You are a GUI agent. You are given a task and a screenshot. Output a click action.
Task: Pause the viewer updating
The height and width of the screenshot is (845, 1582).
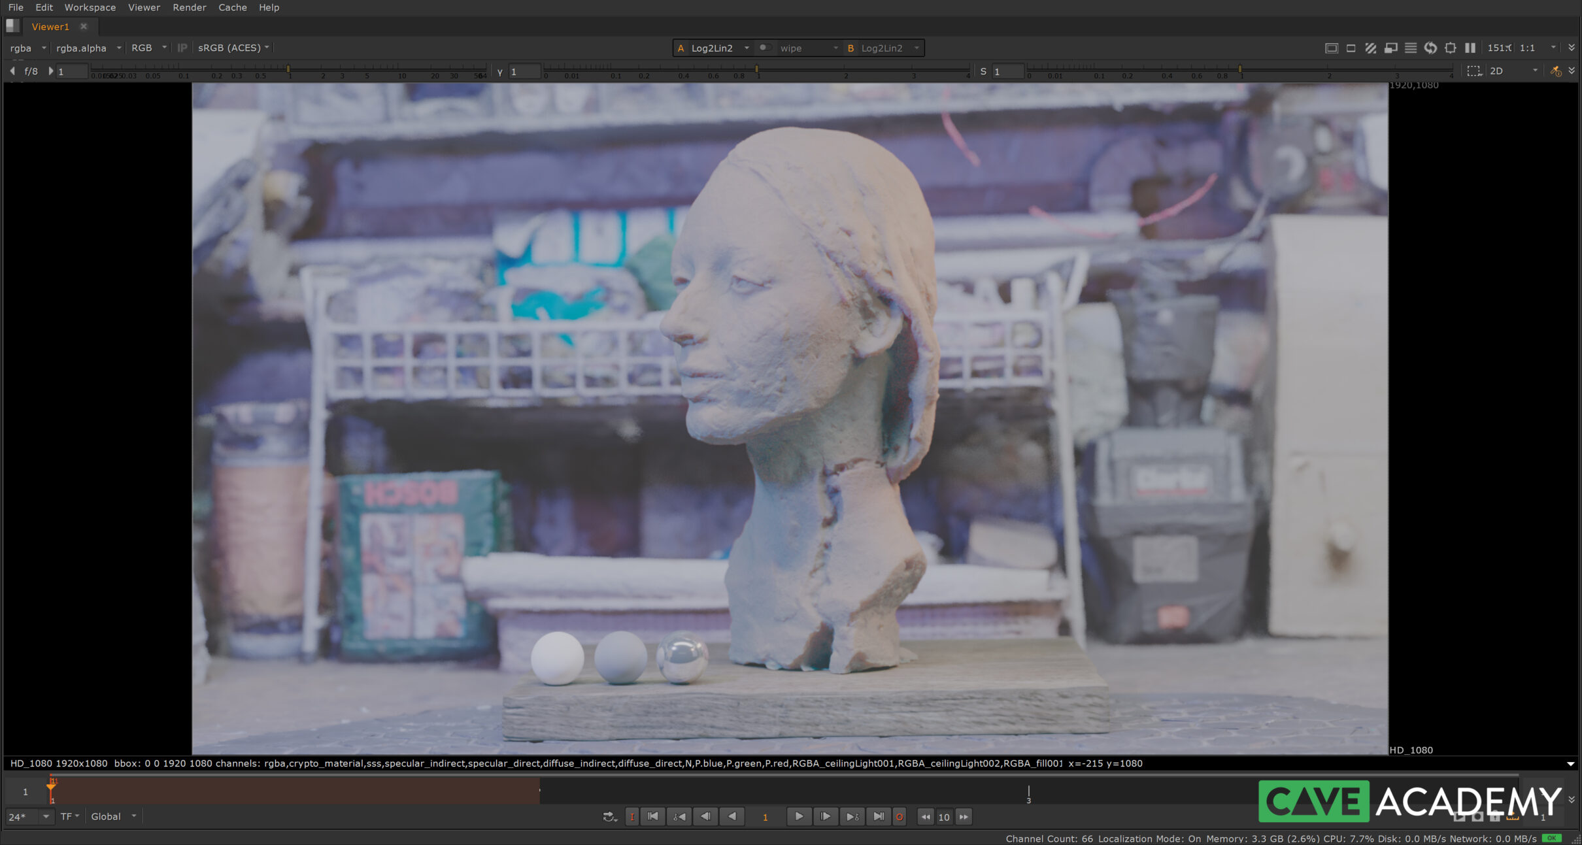point(1470,48)
